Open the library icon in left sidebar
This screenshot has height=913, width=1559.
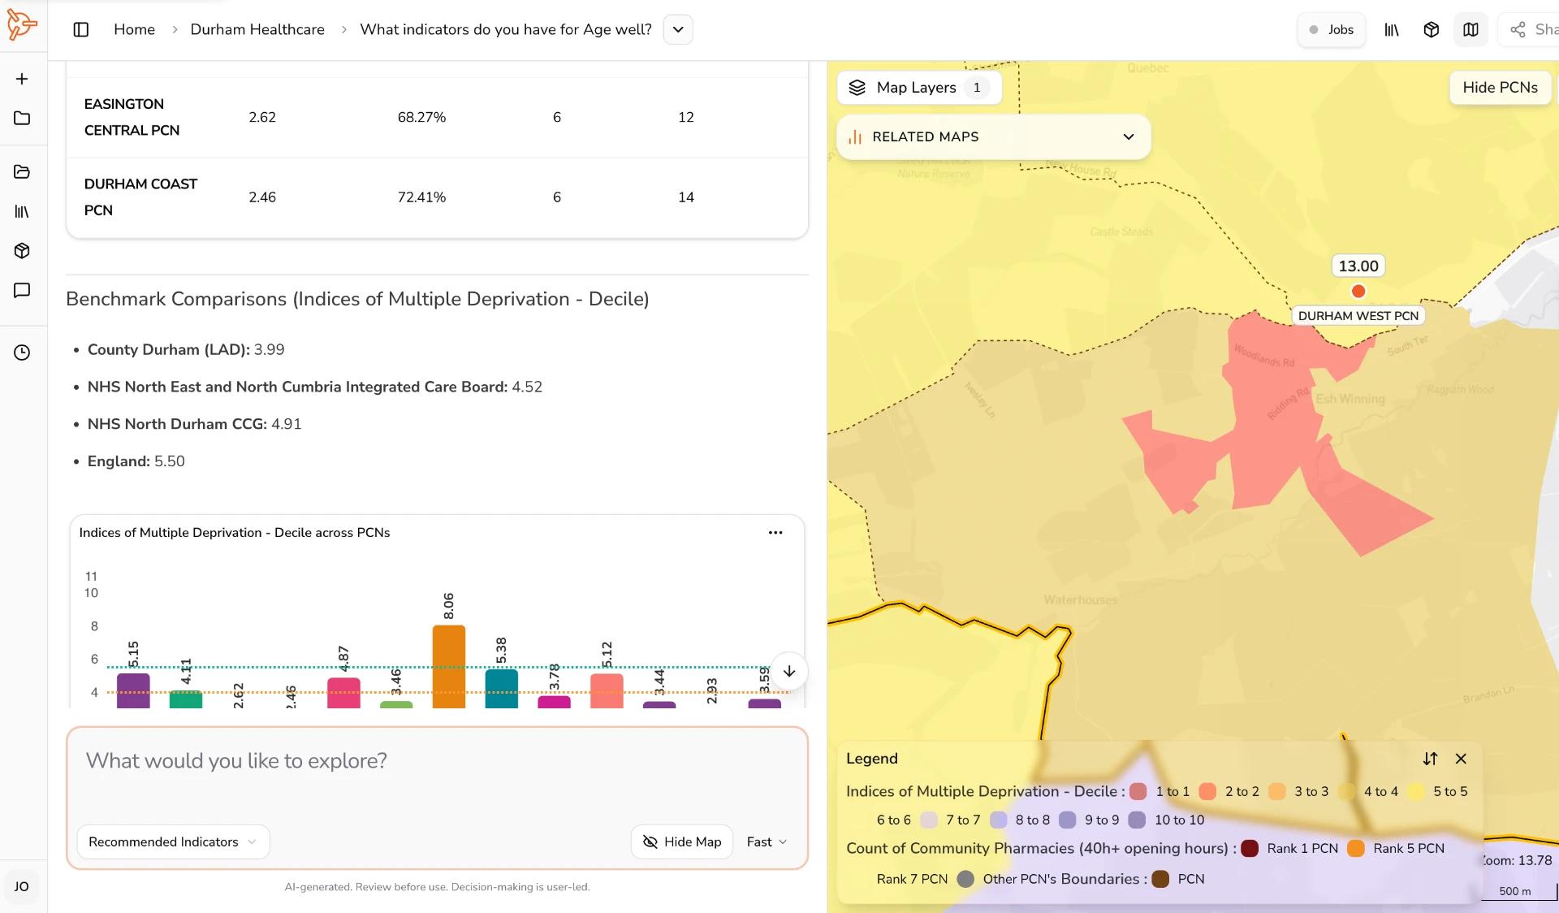[22, 212]
